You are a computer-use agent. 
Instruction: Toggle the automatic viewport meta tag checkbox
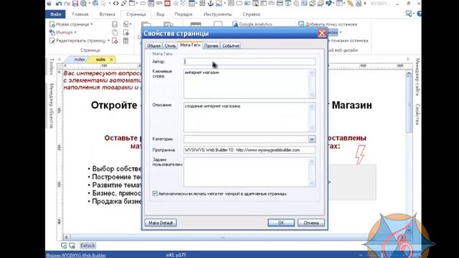click(155, 193)
